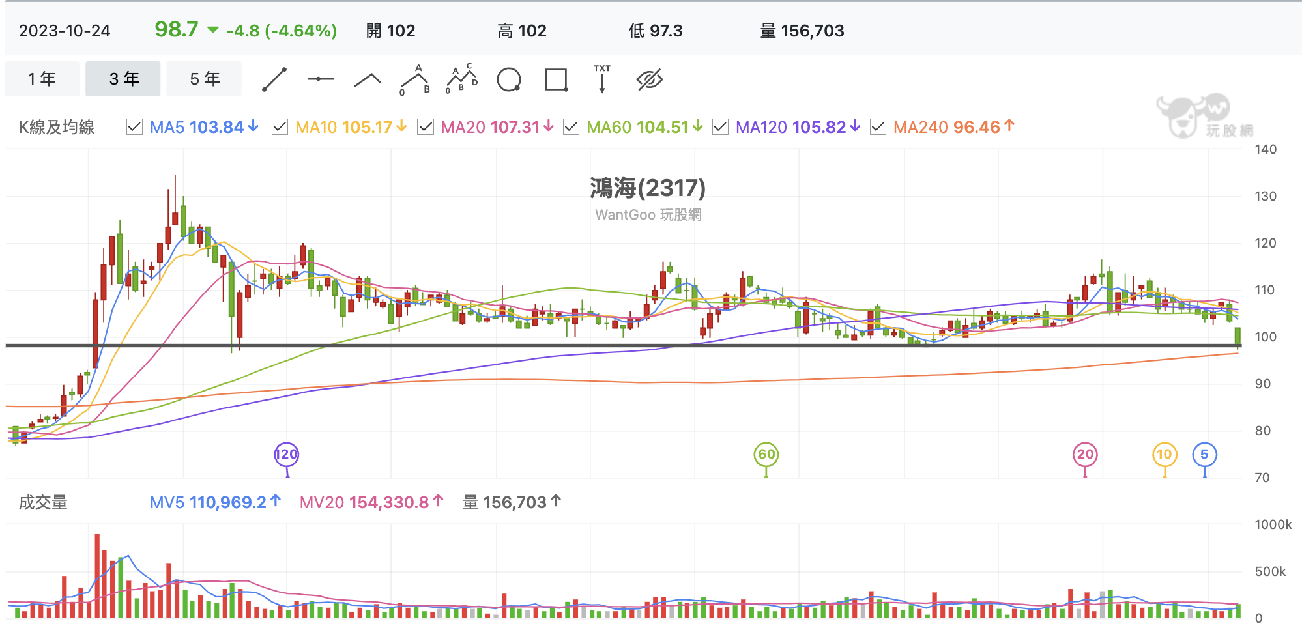Click the MV20 154,330.8 volume label
The height and width of the screenshot is (628, 1302).
pyautogui.click(x=371, y=502)
